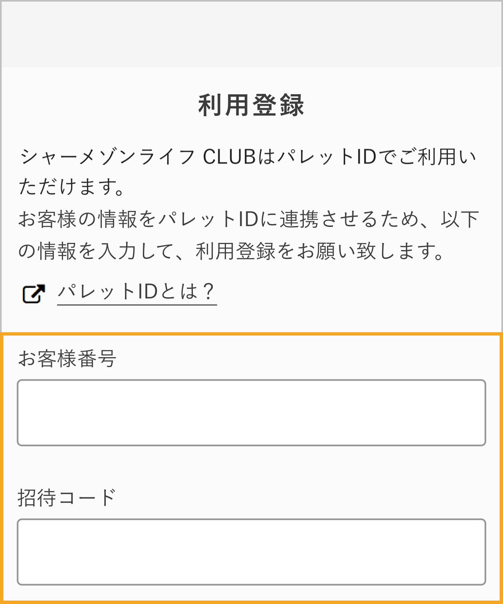Click the 招待コード field label
Image resolution: width=503 pixels, height=604 pixels.
tap(67, 497)
